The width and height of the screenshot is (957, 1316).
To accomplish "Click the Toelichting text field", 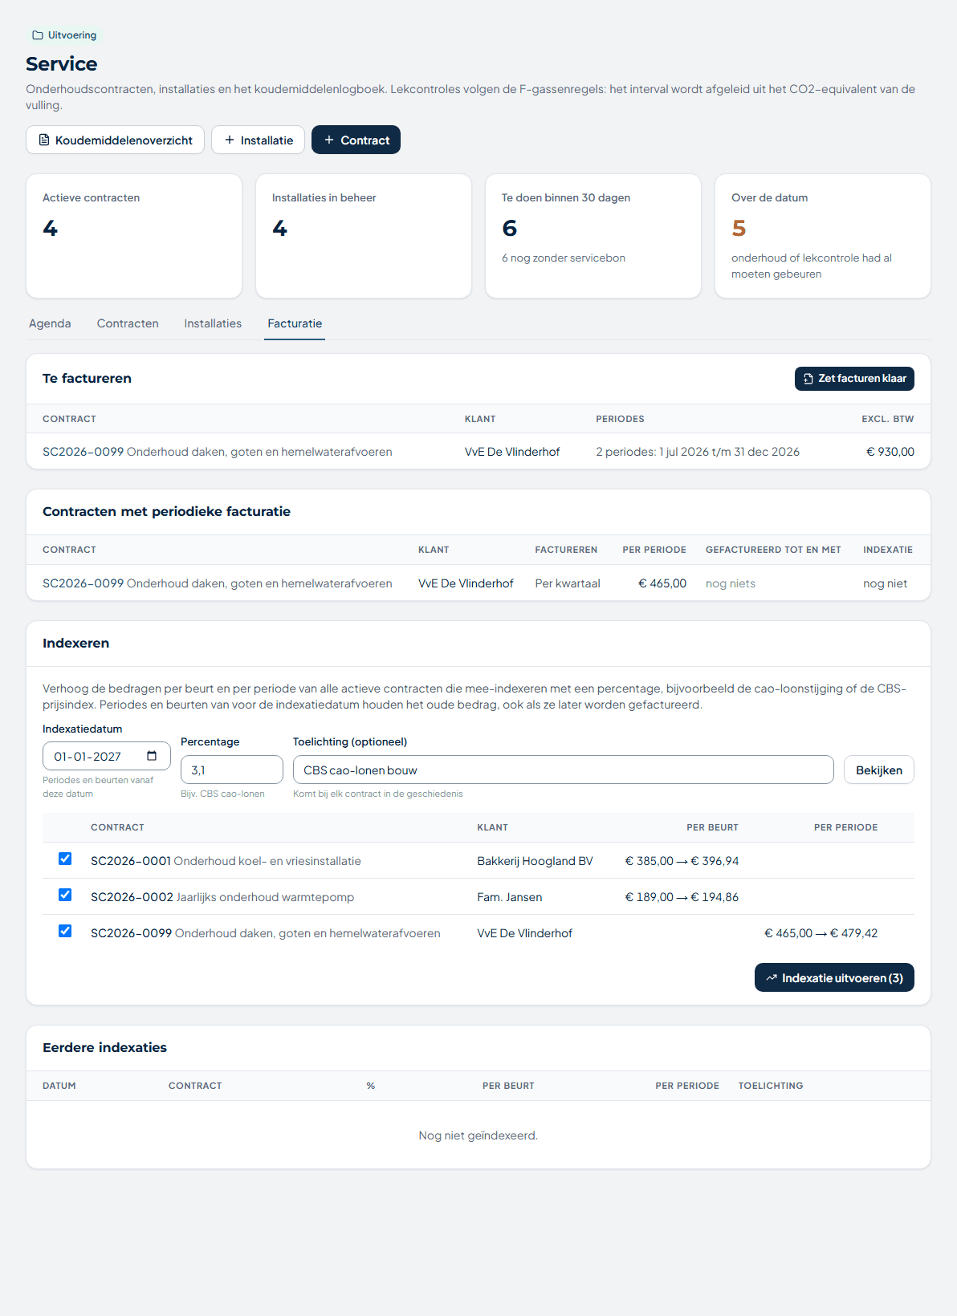I will coord(563,770).
